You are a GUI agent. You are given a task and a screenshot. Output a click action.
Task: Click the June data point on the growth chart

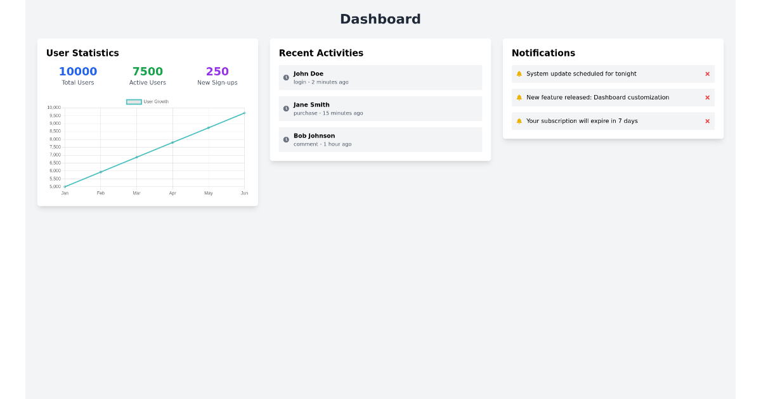[x=244, y=114]
